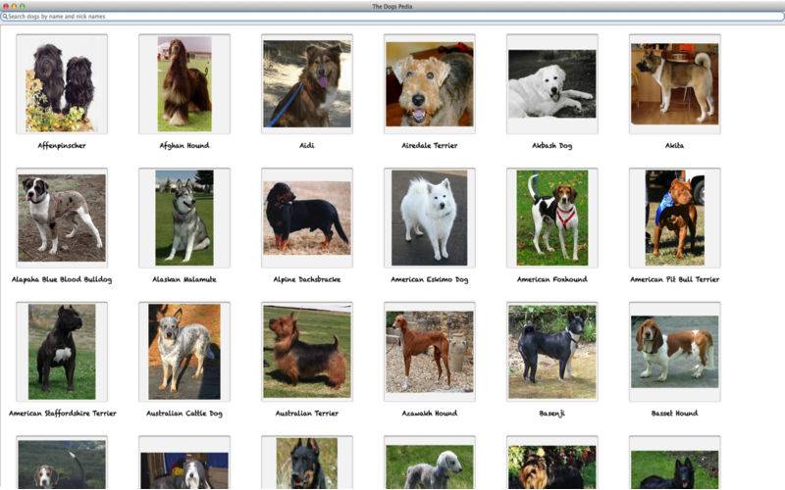Click the American Staffordshire Terrier photo
The image size is (785, 490).
point(62,351)
